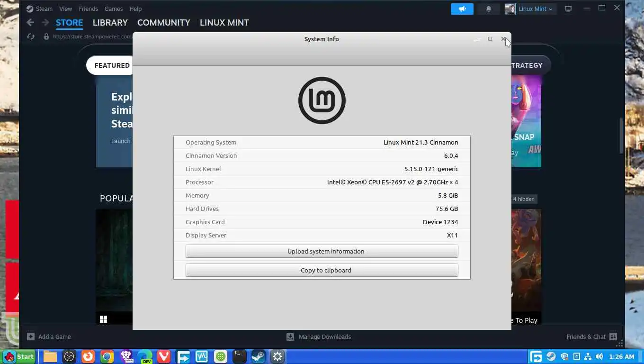Click the Linux Mint logo in System Info
The width and height of the screenshot is (644, 364).
[x=322, y=100]
